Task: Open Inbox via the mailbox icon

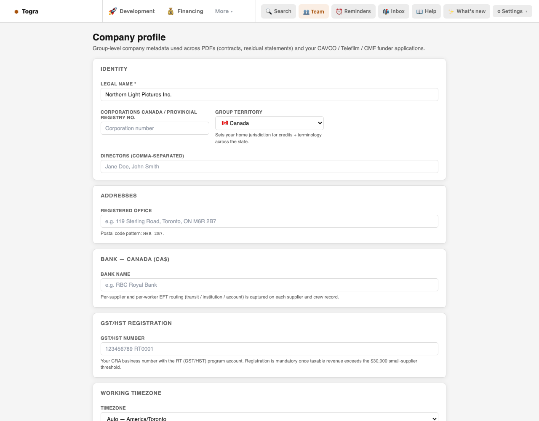Action: point(386,11)
